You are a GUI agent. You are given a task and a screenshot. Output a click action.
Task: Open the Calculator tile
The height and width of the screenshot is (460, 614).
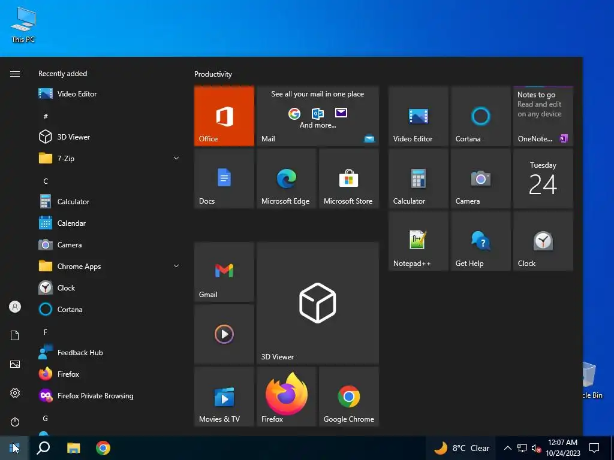click(418, 178)
